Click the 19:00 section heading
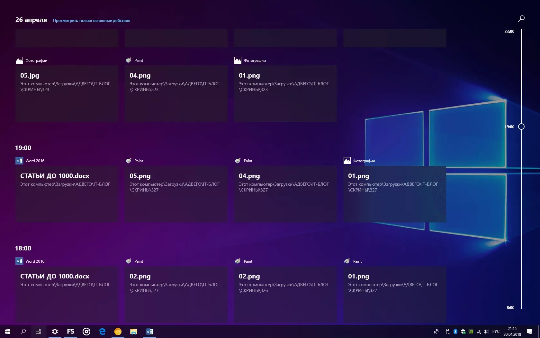 23,148
